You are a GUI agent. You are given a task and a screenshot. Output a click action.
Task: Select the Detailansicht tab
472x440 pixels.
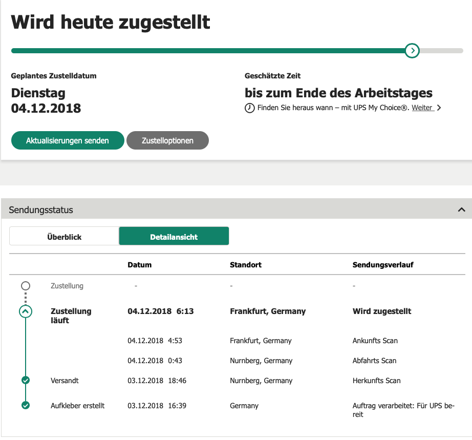coord(174,237)
